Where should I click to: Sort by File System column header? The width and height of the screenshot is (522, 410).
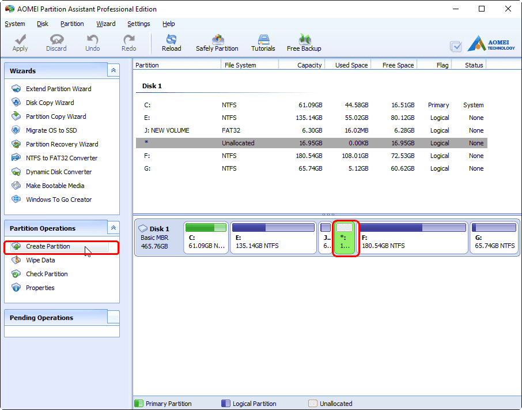249,65
